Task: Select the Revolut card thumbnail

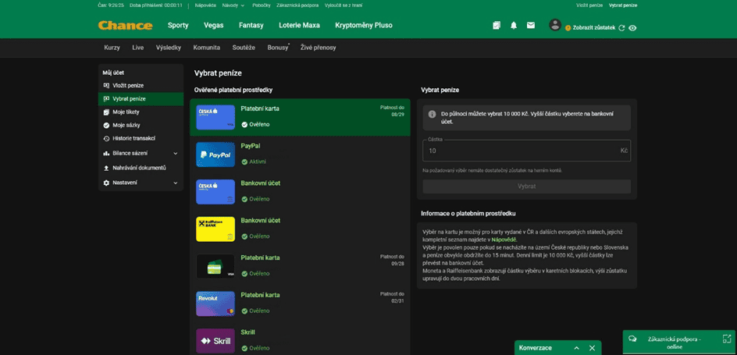Action: pos(215,304)
